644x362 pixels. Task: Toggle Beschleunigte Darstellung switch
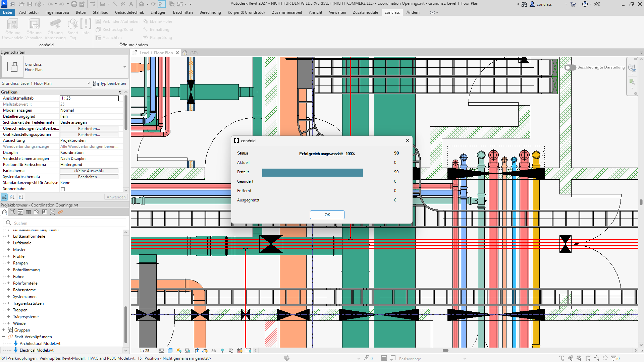(x=570, y=67)
